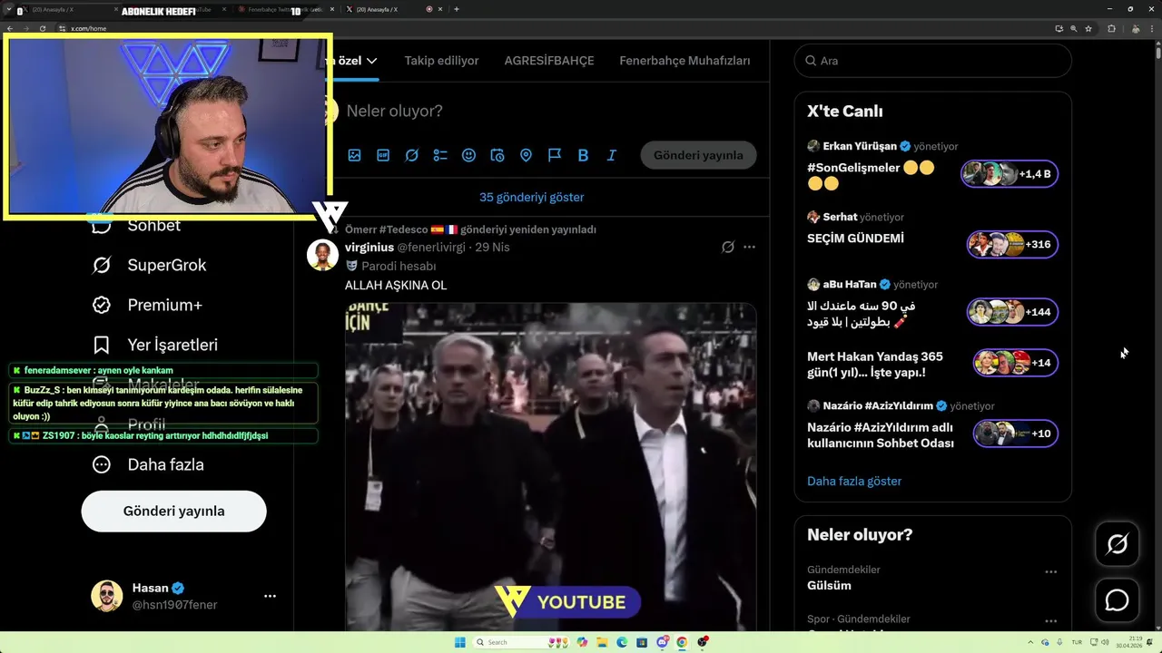This screenshot has height=653, width=1162.
Task: Click the Ara search box
Action: pyautogui.click(x=932, y=61)
